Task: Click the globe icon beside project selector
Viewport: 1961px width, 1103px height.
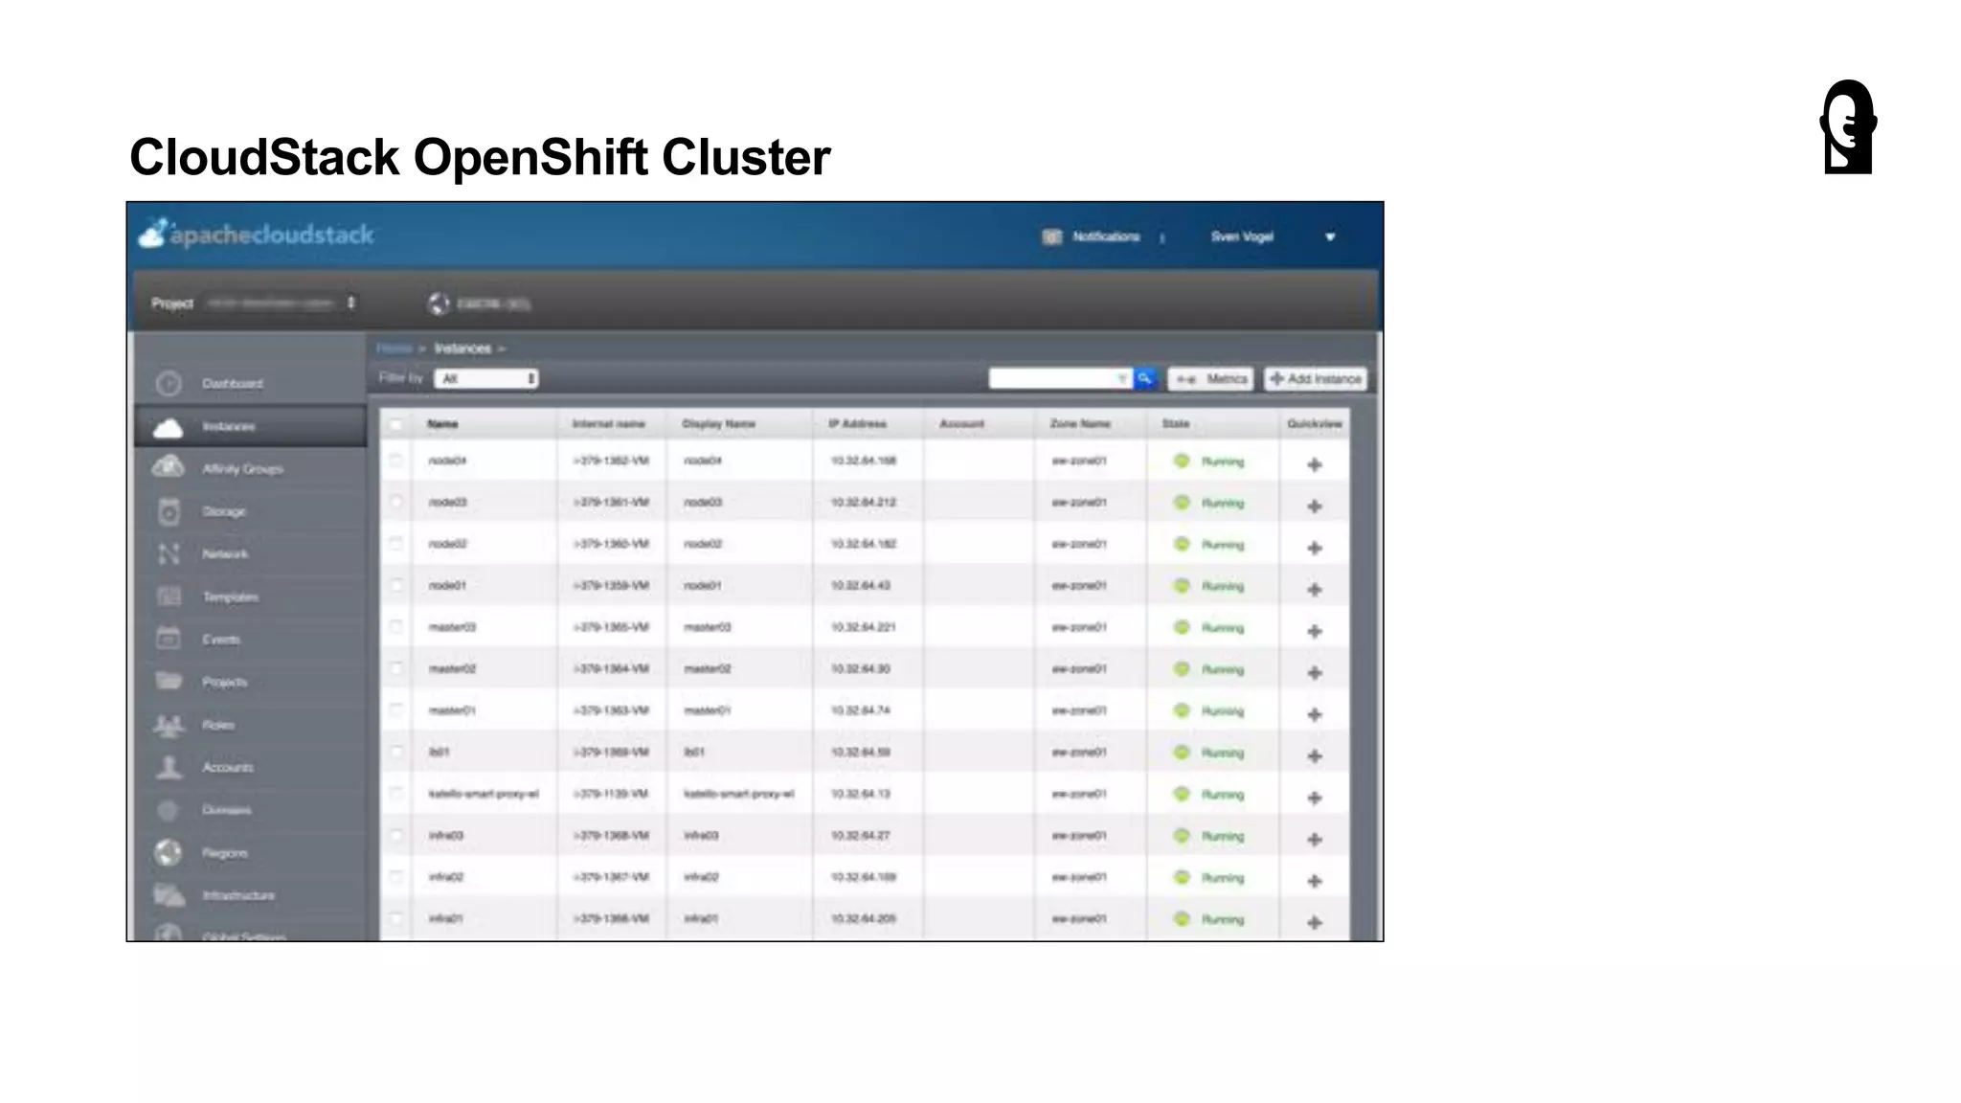Action: [439, 304]
